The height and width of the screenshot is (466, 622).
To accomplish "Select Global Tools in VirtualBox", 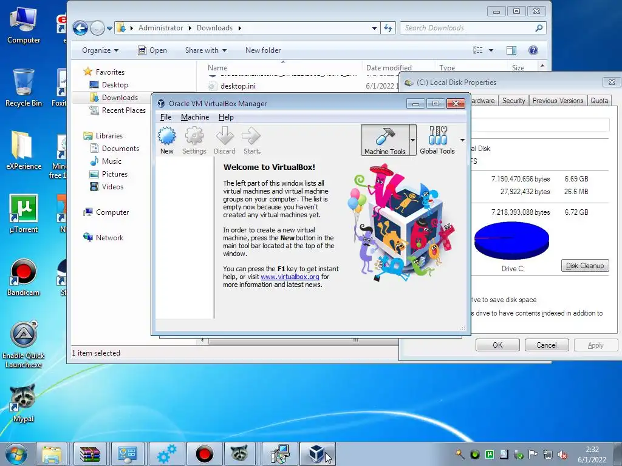I will (x=437, y=140).
